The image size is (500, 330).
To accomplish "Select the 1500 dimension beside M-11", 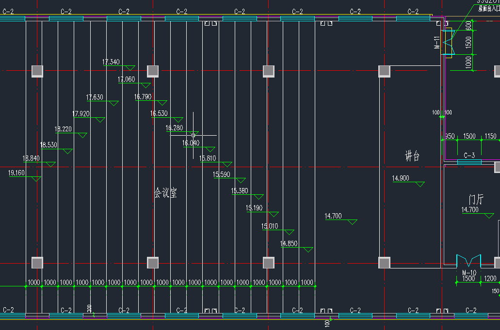I will point(468,42).
